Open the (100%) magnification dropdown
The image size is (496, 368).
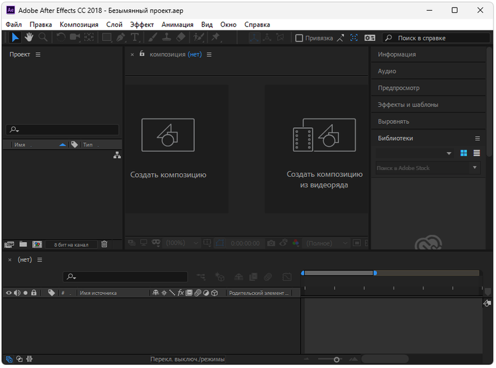click(182, 243)
